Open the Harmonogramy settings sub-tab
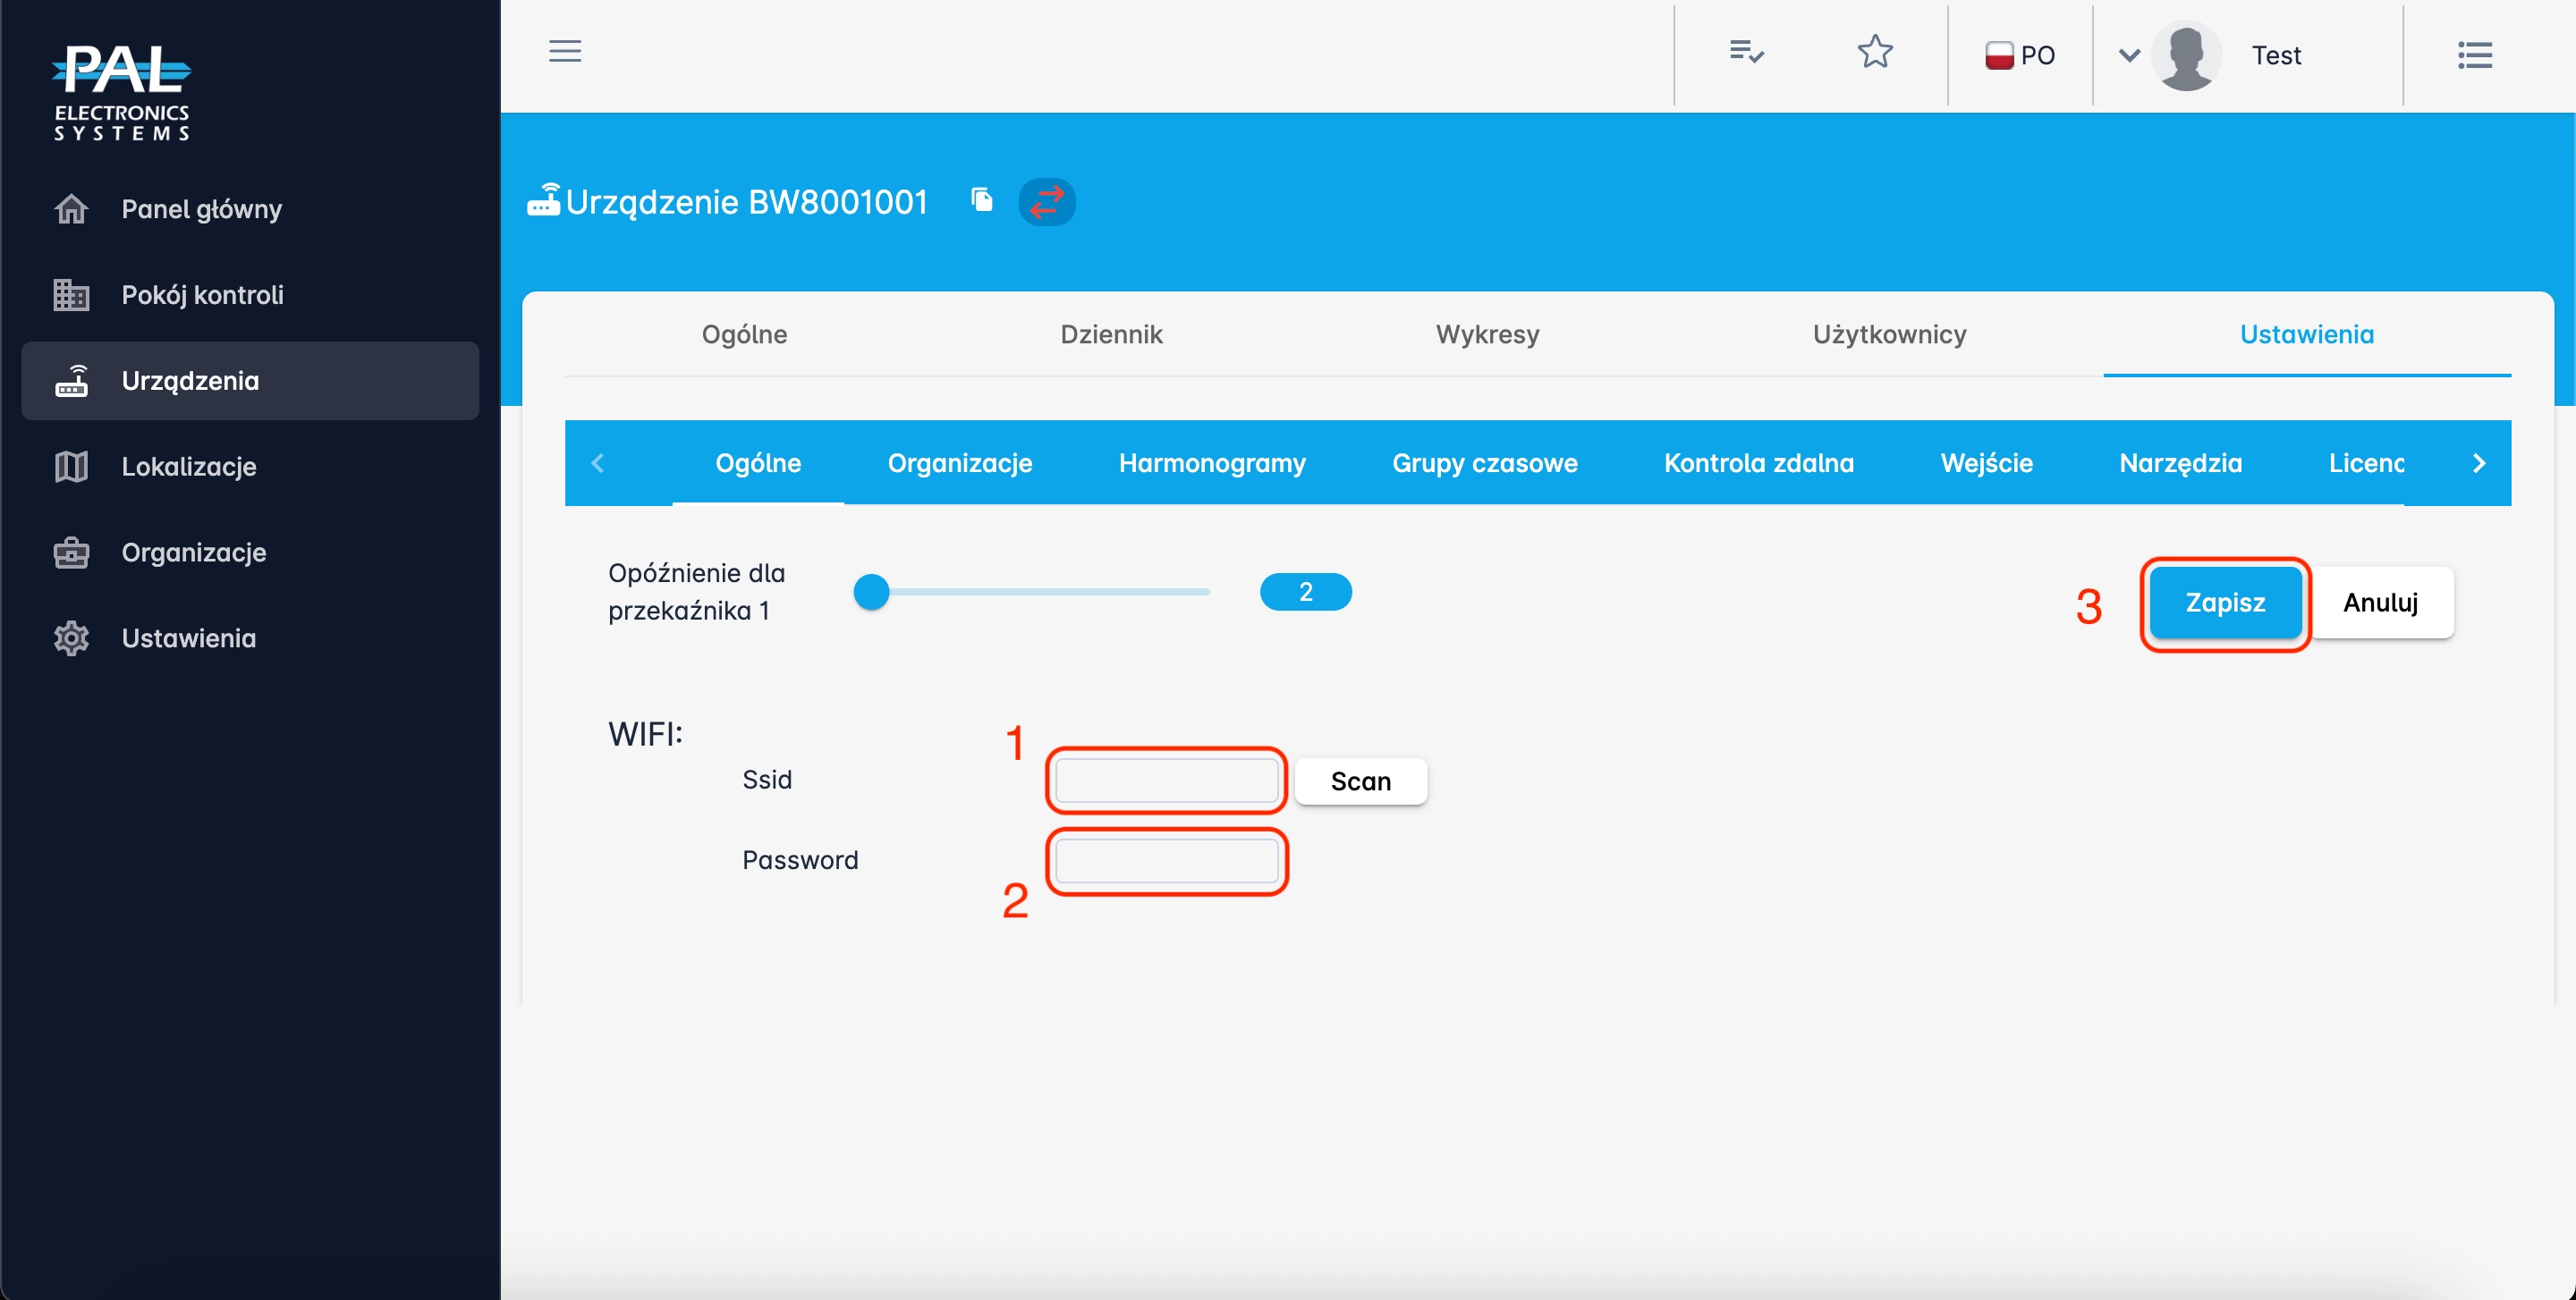2576x1300 pixels. (1212, 462)
